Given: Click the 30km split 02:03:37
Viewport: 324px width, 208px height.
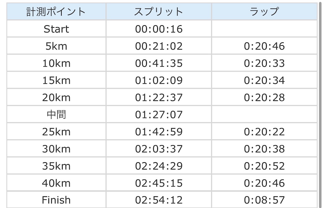Looking at the screenshot, I should click(159, 149).
